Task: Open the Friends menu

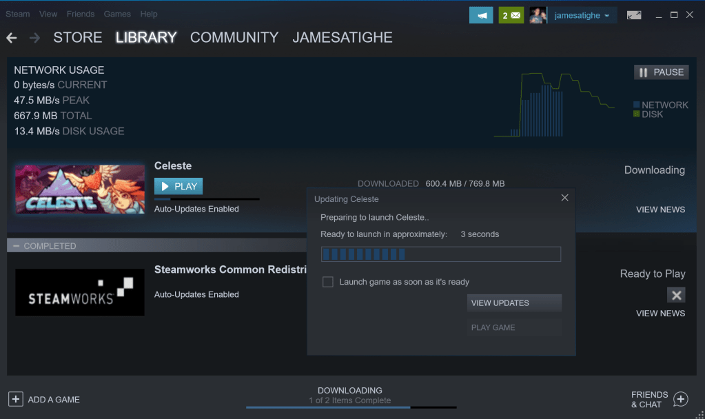Action: point(81,14)
